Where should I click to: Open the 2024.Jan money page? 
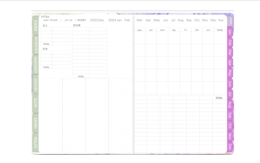tap(115, 20)
